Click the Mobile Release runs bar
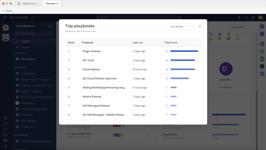Screen dimensions: 266x150 (174, 97)
